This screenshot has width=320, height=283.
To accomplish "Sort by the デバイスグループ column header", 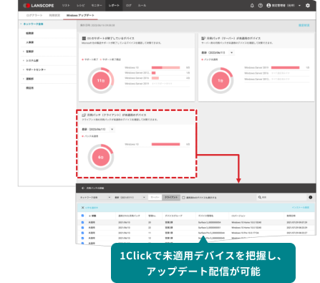I will pyautogui.click(x=173, y=216).
